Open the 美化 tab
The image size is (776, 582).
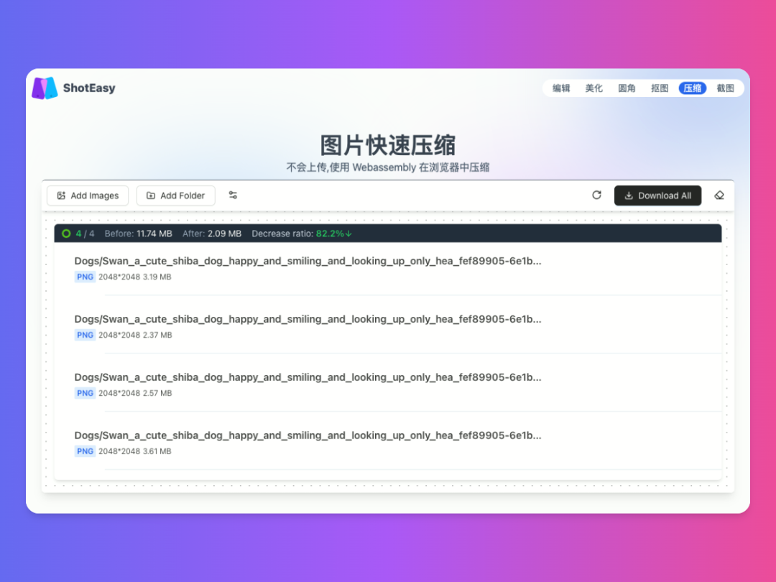(594, 88)
